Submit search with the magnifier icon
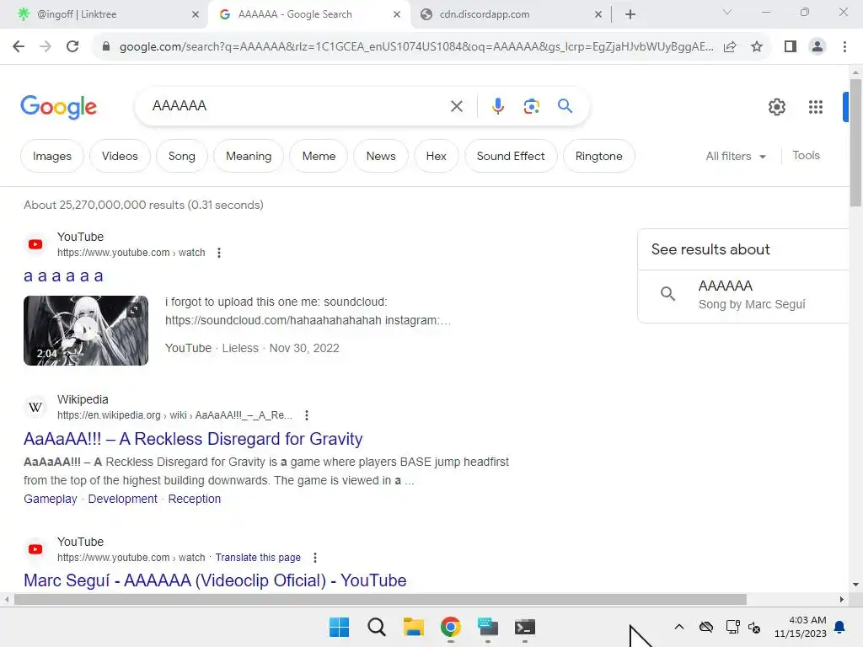The height and width of the screenshot is (647, 863). [x=566, y=105]
